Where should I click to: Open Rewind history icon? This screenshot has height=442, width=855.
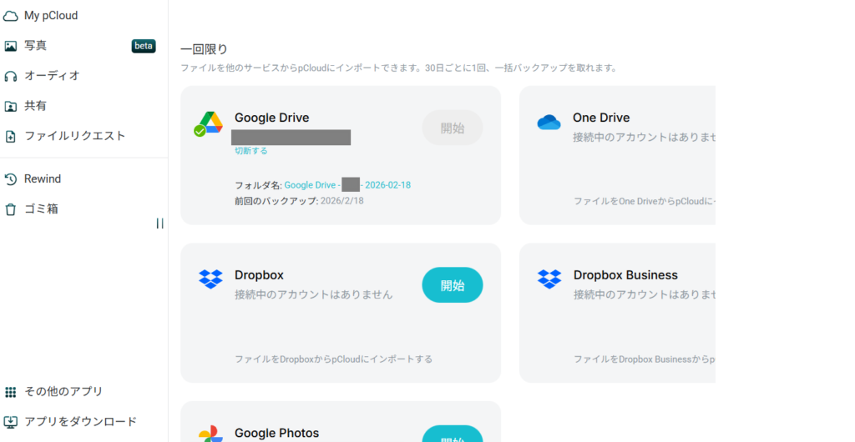[11, 179]
